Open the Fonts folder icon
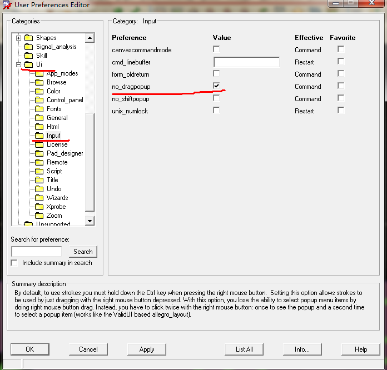The image size is (387, 370). (39, 109)
